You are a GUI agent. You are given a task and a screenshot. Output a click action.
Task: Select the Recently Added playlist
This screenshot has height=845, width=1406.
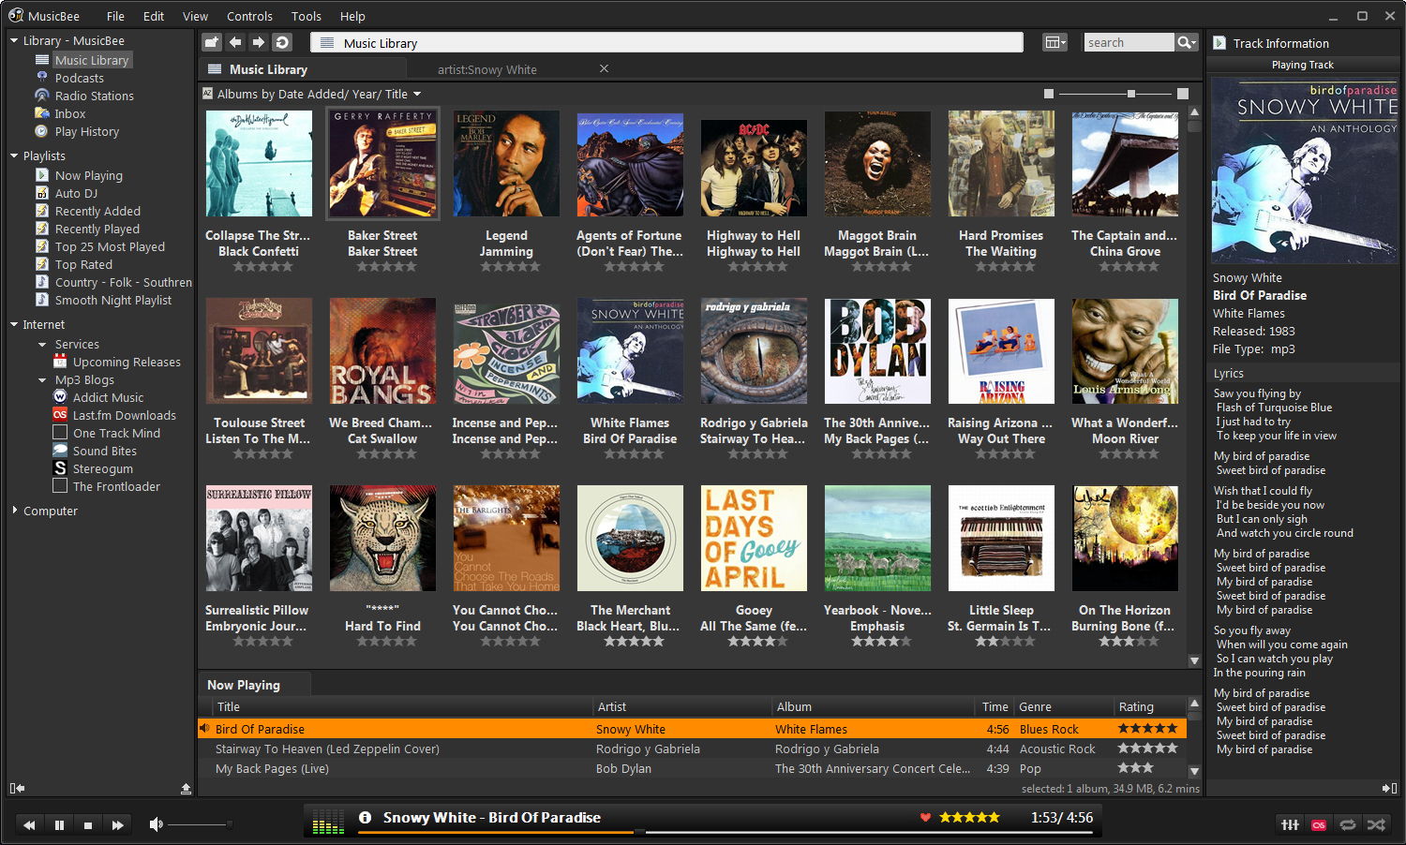tap(97, 211)
